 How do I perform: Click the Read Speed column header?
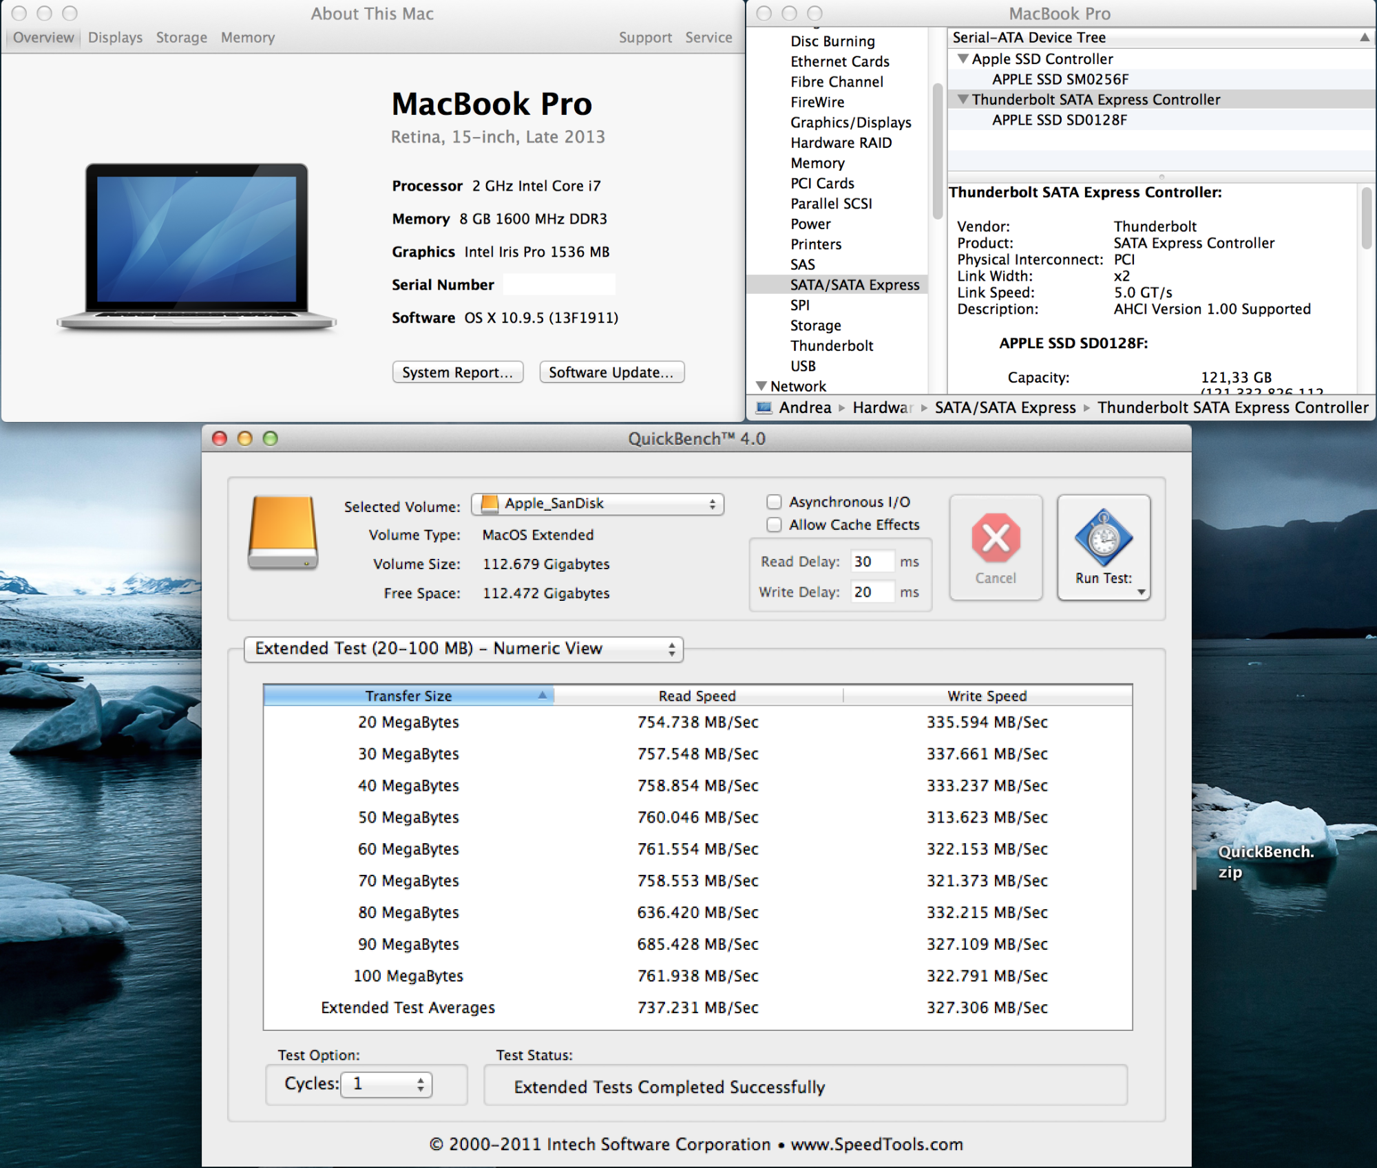pyautogui.click(x=697, y=696)
